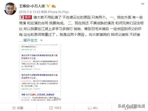This screenshot has width=148, height=111.
Task: Click the post body text paragraph
Action: tap(81, 26)
